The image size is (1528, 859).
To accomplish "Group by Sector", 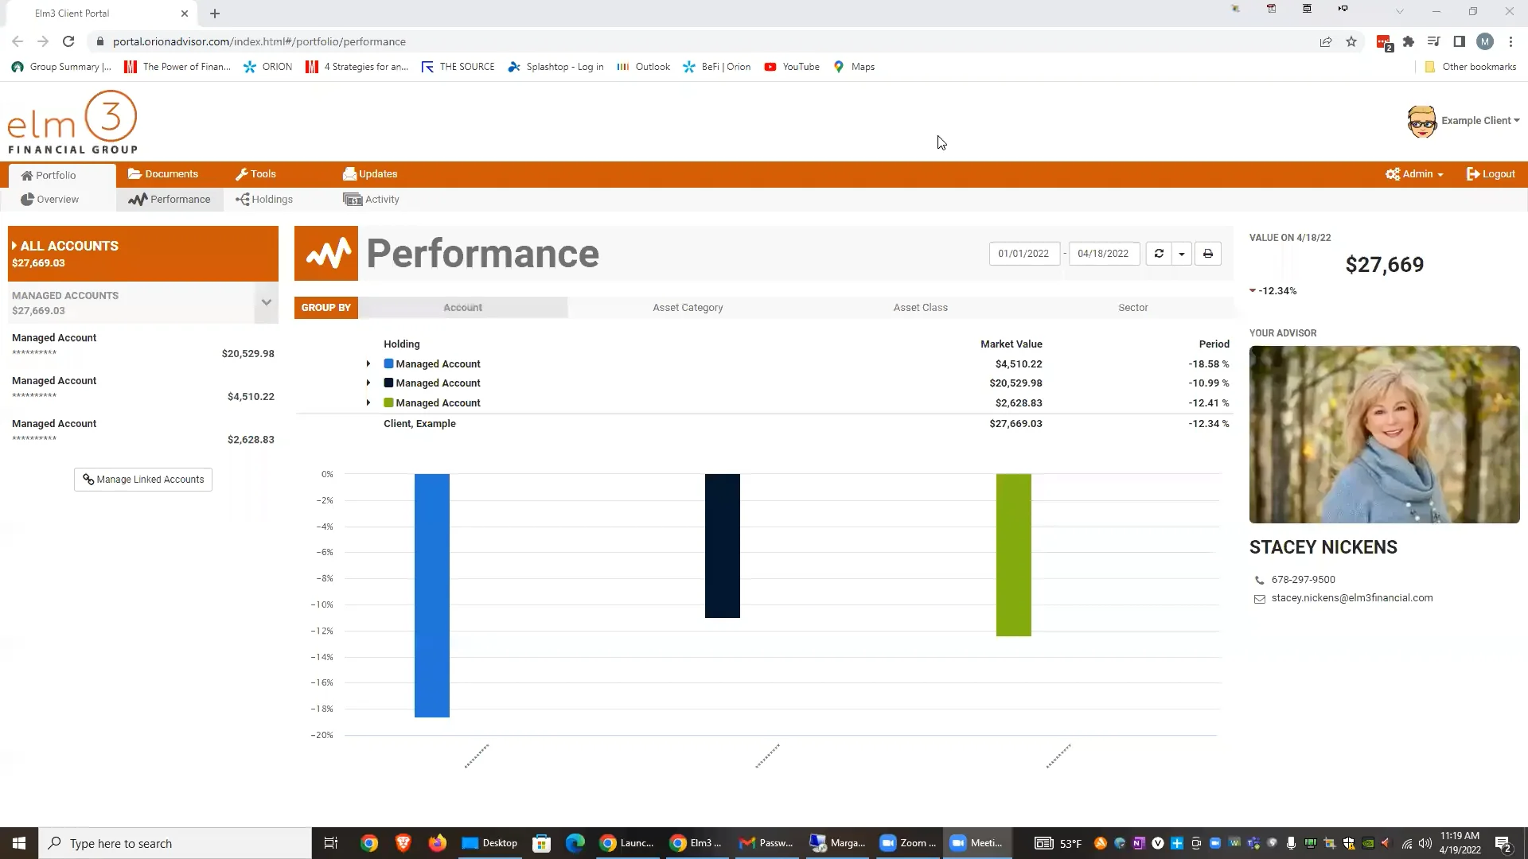I will (x=1132, y=308).
